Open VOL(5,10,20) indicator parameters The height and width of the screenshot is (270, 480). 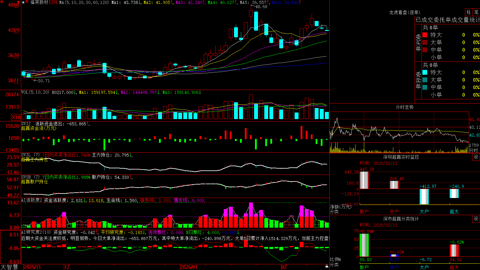35,92
